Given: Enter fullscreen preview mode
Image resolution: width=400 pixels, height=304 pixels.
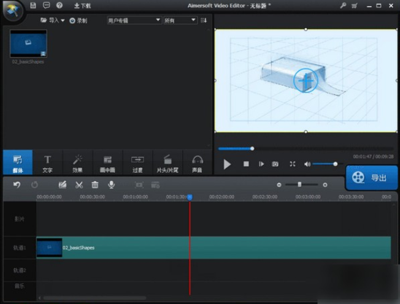Looking at the screenshot, I should tap(293, 164).
